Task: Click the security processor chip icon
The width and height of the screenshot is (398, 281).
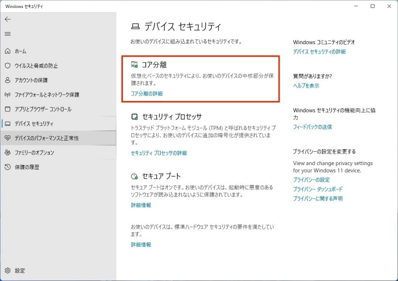Action: pyautogui.click(x=134, y=116)
